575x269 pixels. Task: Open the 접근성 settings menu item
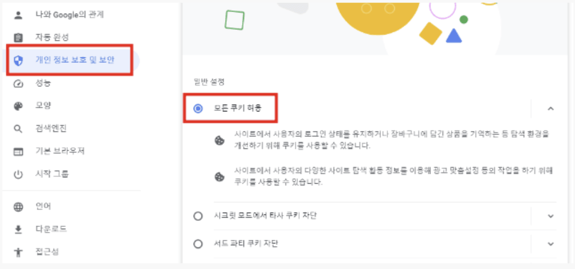[x=47, y=252]
